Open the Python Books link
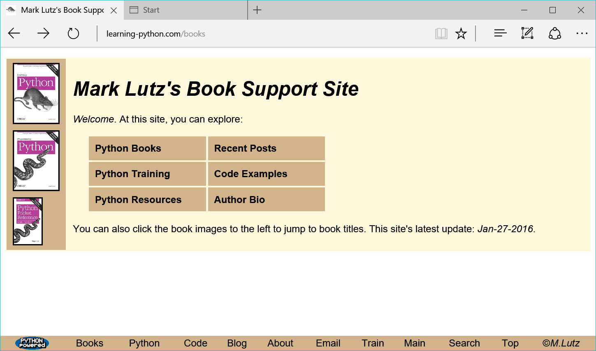This screenshot has height=351, width=596. pos(147,148)
